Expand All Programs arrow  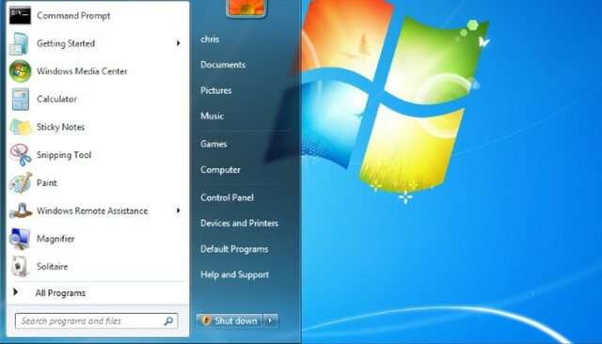click(15, 292)
